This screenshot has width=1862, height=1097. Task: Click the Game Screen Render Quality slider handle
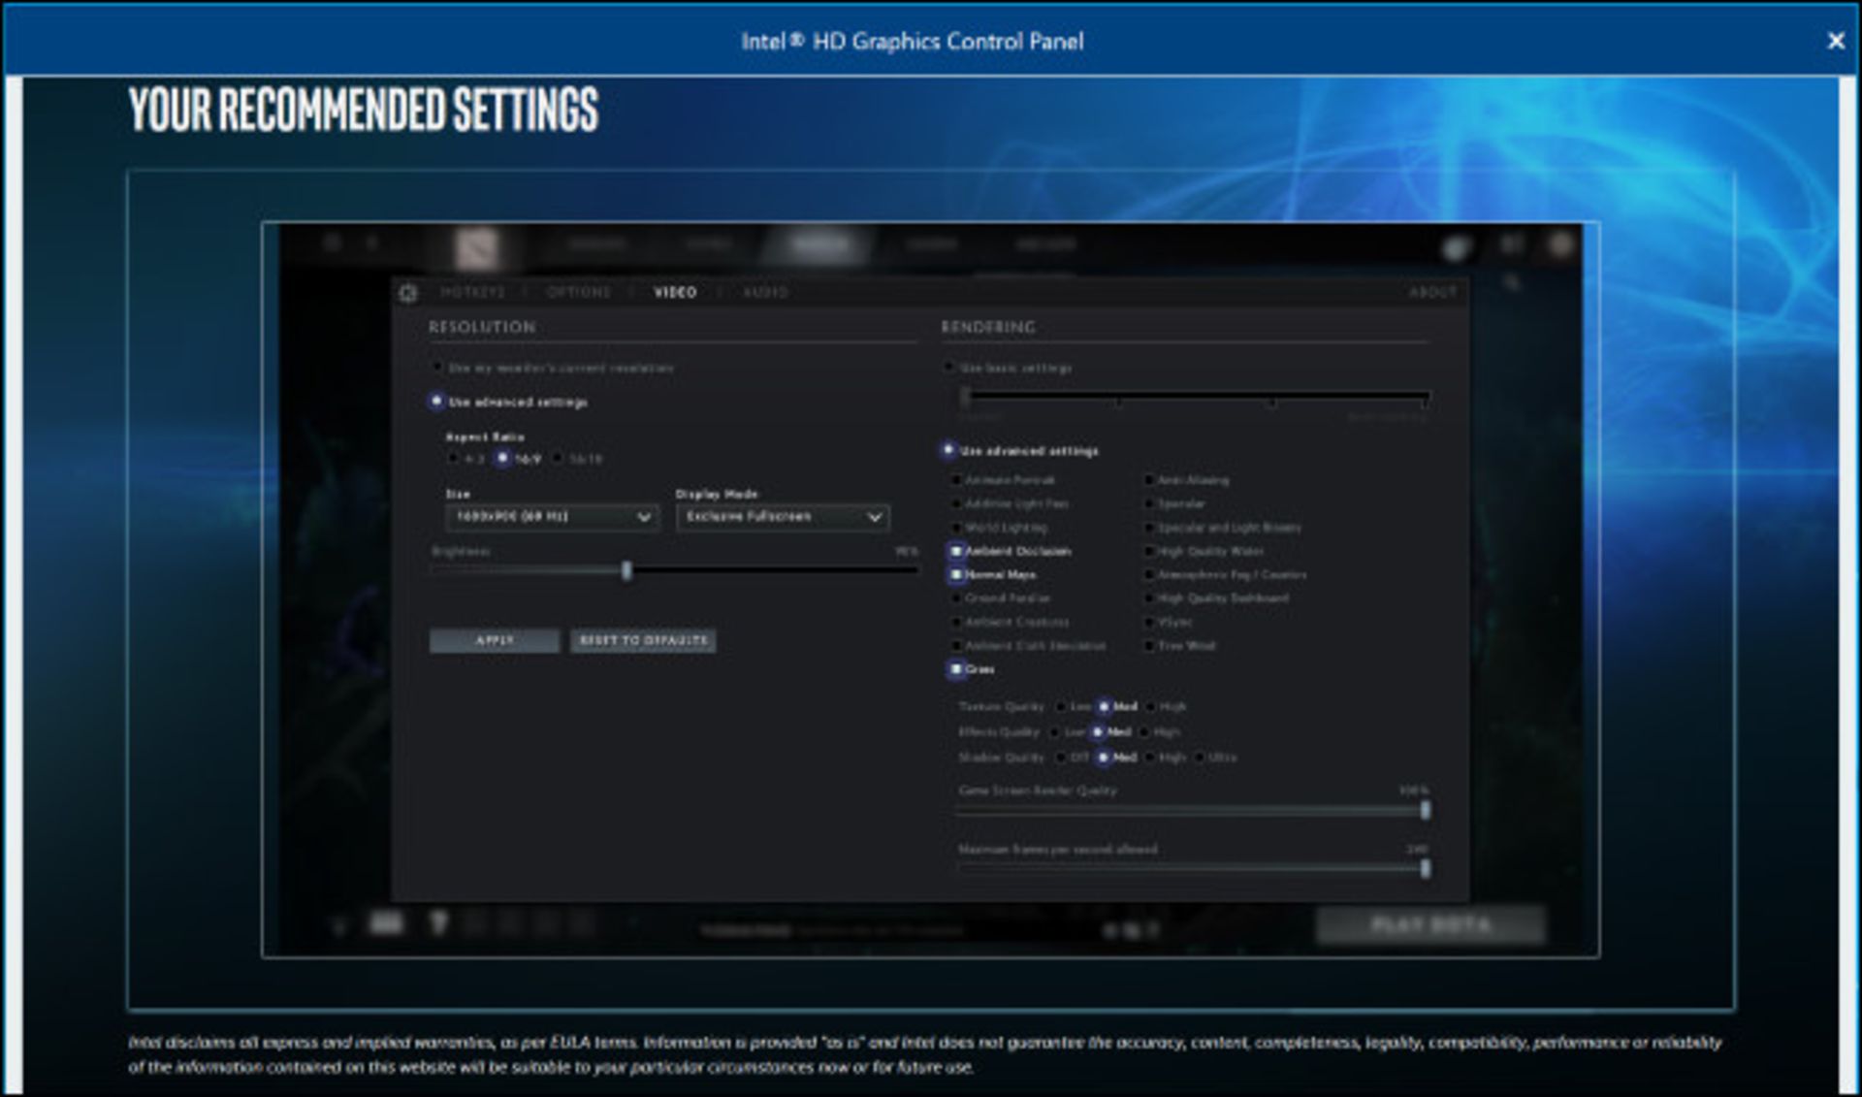pos(1425,810)
